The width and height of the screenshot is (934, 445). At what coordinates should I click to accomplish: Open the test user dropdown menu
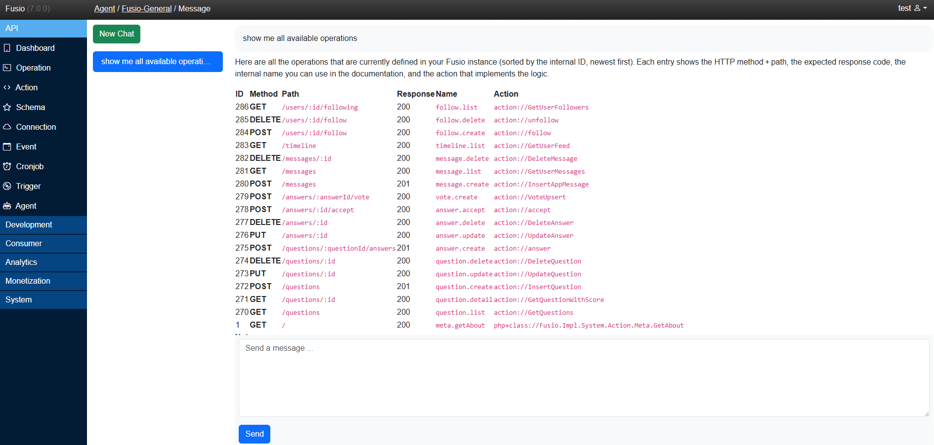[912, 8]
